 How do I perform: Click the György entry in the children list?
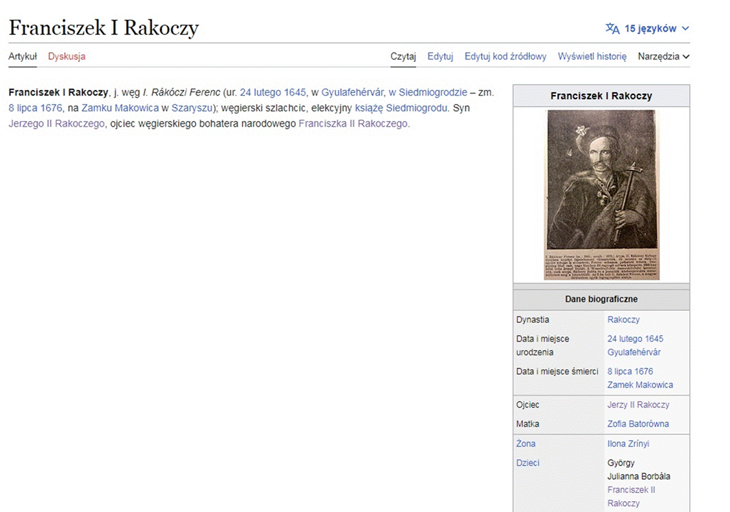click(x=621, y=463)
